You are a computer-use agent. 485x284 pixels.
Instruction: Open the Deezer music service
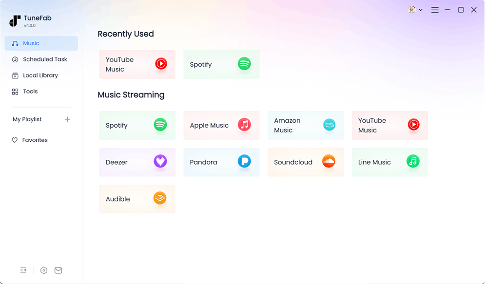tap(137, 162)
